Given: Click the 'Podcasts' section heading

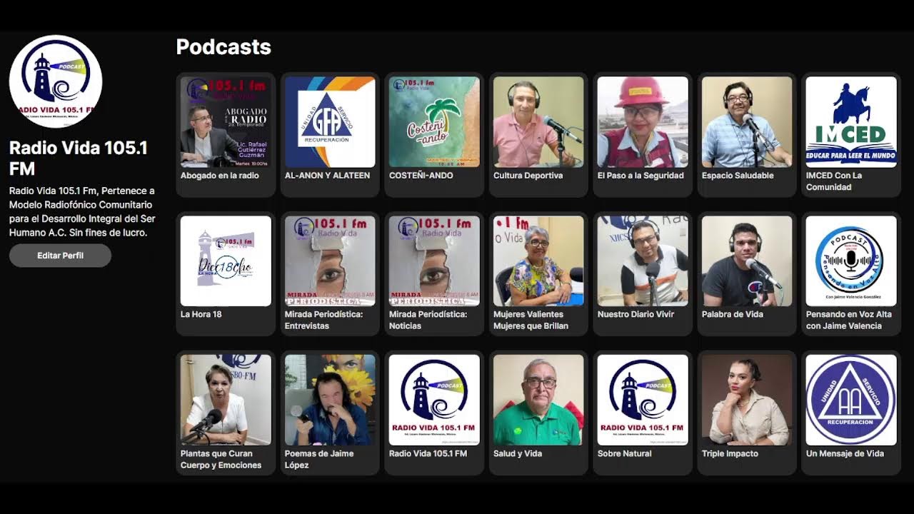Looking at the screenshot, I should pos(224,47).
